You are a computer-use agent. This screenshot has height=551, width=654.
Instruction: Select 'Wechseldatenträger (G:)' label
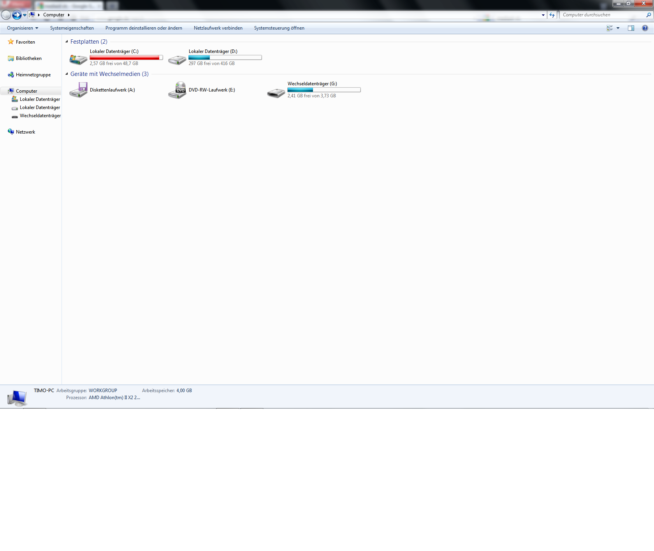pyautogui.click(x=312, y=84)
